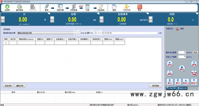The image size is (199, 106).
Task: Click 试样编号() column header
Action: point(84,39)
